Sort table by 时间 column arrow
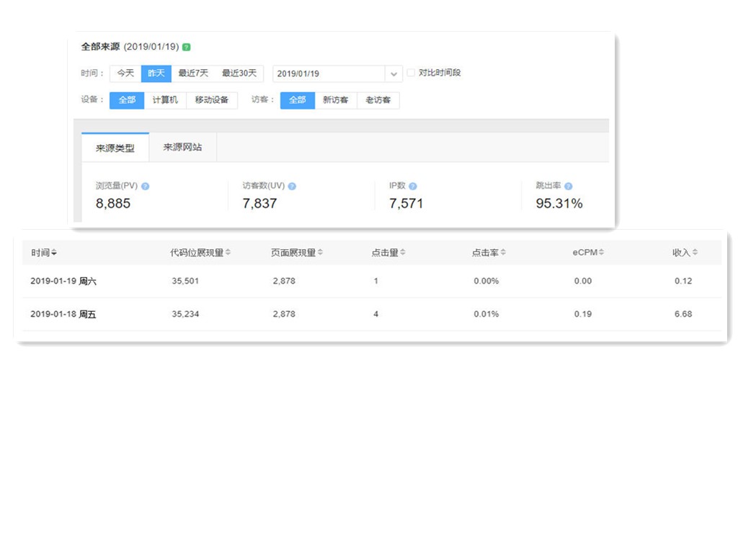 coord(54,253)
